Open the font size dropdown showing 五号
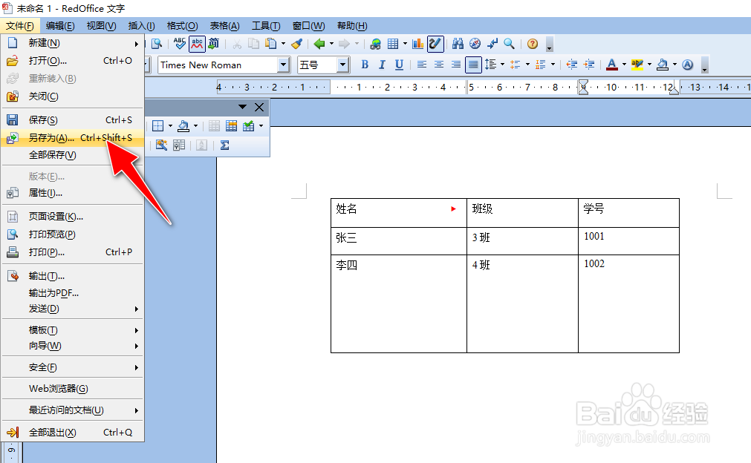The width and height of the screenshot is (751, 463). [343, 65]
